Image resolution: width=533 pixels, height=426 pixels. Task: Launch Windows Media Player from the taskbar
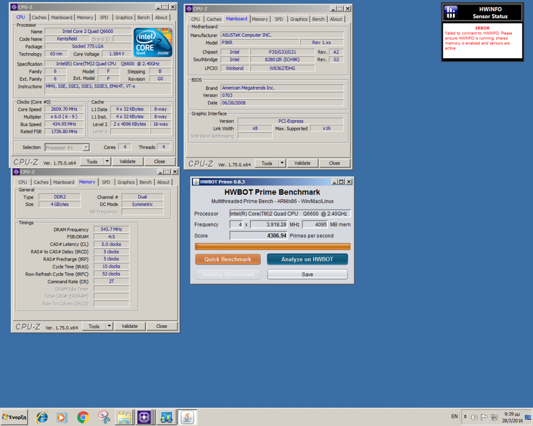(62, 417)
